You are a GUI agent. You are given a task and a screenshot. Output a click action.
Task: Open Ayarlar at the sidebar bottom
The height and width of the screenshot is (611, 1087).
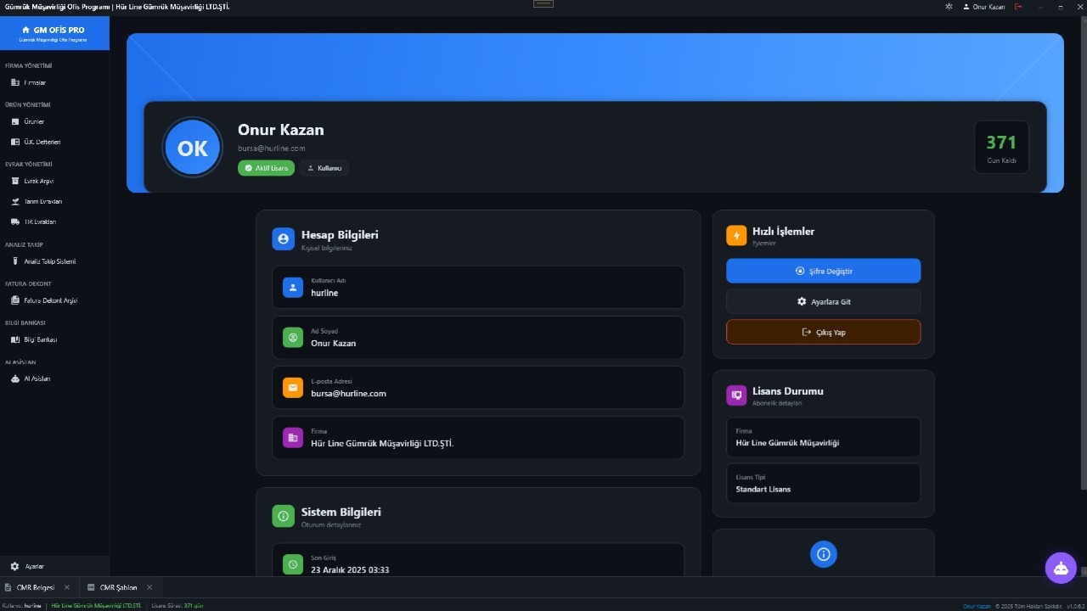[34, 566]
